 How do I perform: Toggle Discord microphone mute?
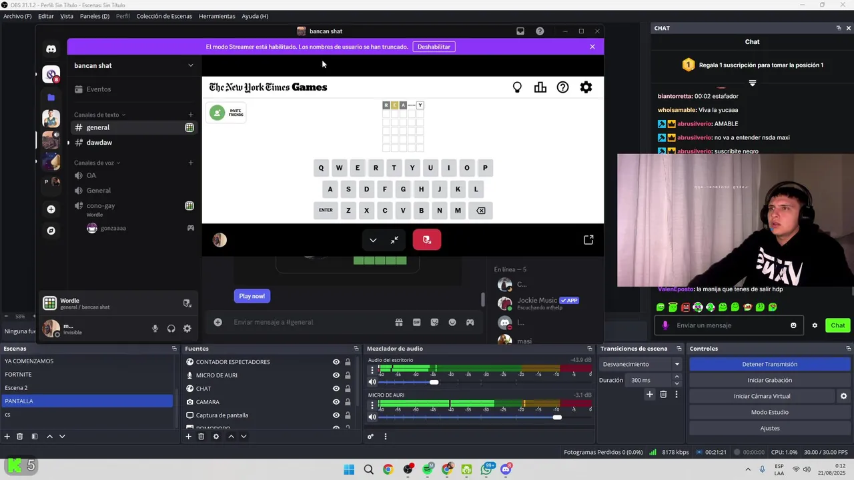click(155, 329)
